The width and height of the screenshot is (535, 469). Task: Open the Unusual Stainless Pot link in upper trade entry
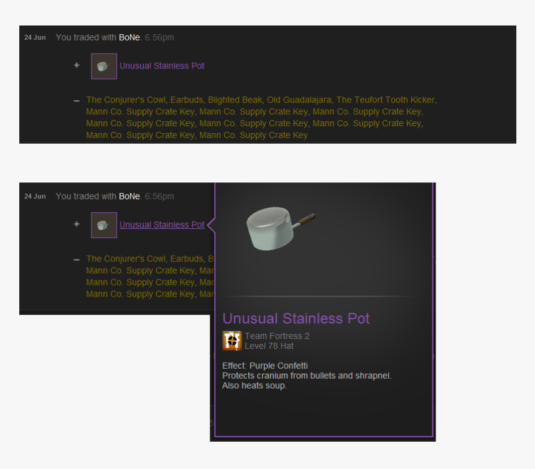click(162, 66)
